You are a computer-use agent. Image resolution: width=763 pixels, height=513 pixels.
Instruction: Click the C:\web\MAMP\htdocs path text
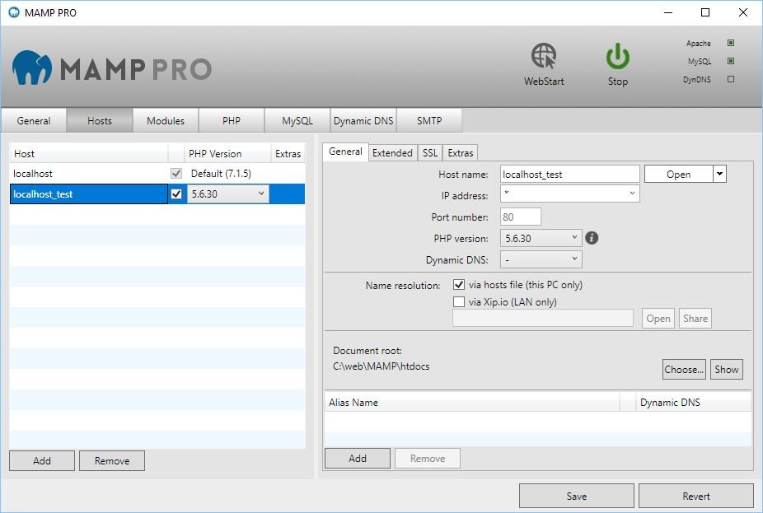click(381, 366)
